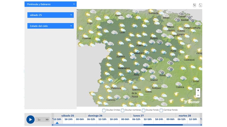Image resolution: width=227 pixels, height=127 pixels.
Task: Select domingo 26 12-18h time slot
Action: (x=102, y=119)
